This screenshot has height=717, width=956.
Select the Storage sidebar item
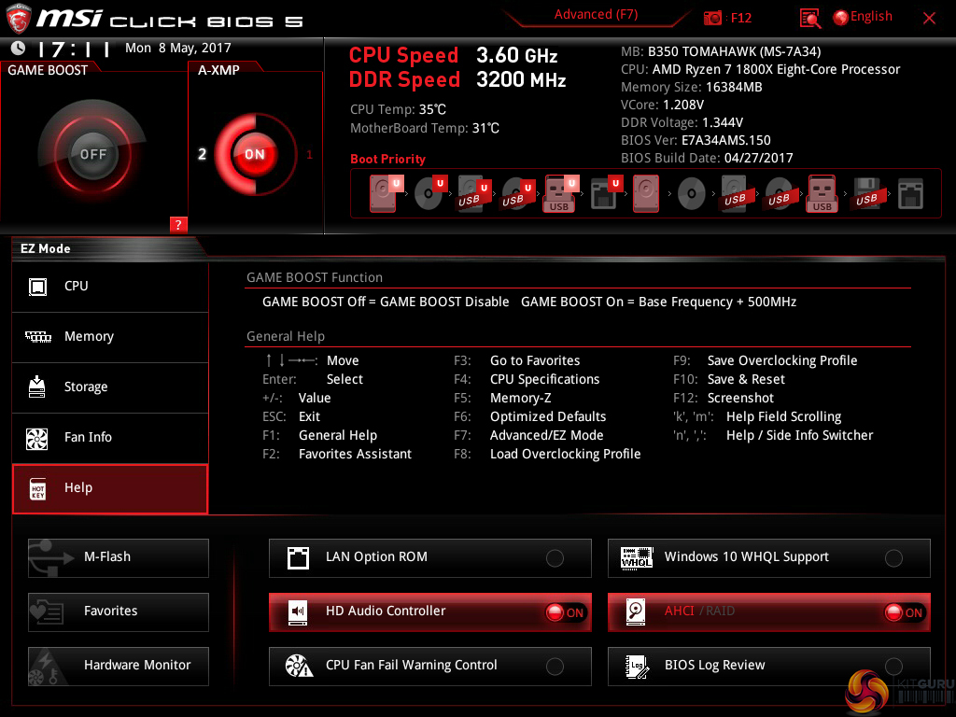click(110, 387)
